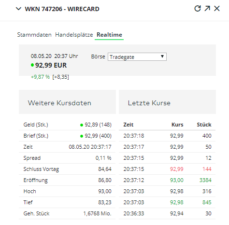This screenshot has height=225, width=229.
Task: Close the Wirecard panel
Action: tap(217, 9)
